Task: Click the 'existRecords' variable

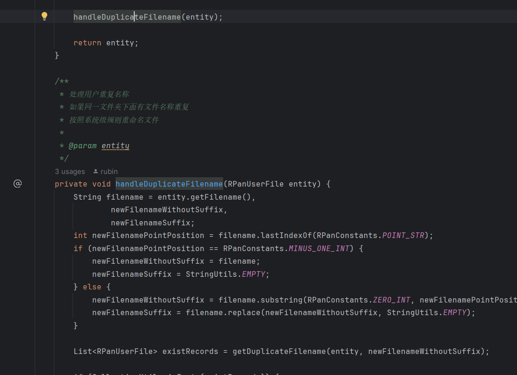Action: (190, 351)
